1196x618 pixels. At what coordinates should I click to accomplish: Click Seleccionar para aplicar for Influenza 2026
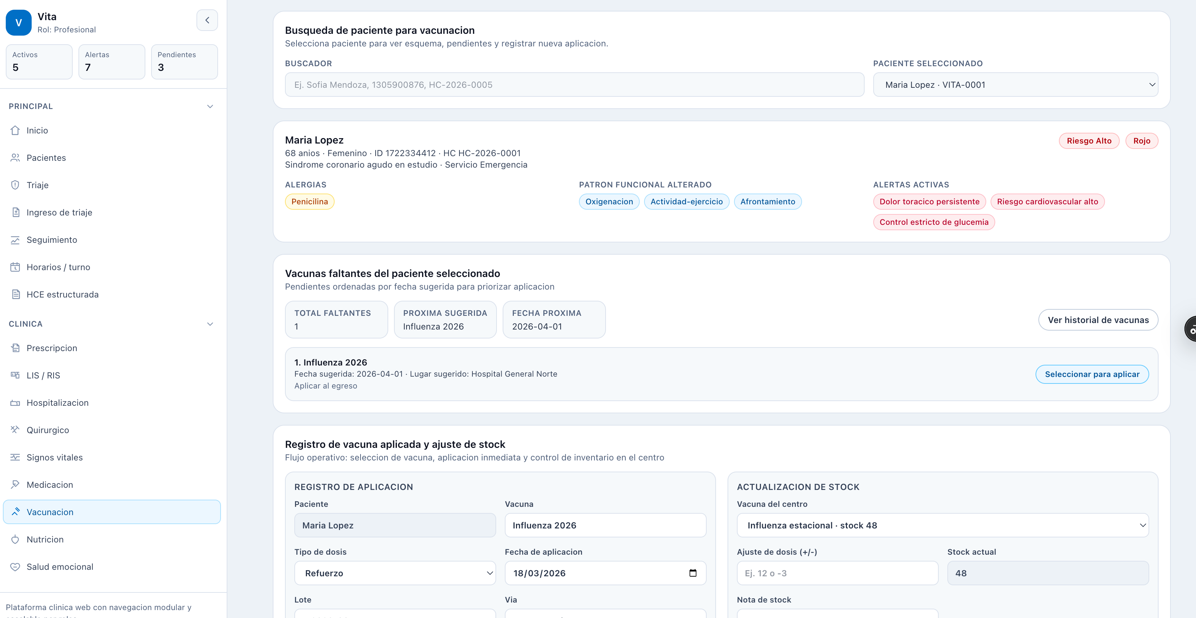1092,375
